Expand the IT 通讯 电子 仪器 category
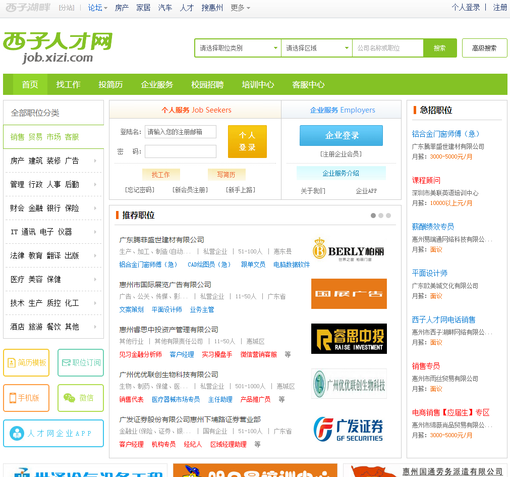Image resolution: width=510 pixels, height=477 pixels. pos(53,232)
